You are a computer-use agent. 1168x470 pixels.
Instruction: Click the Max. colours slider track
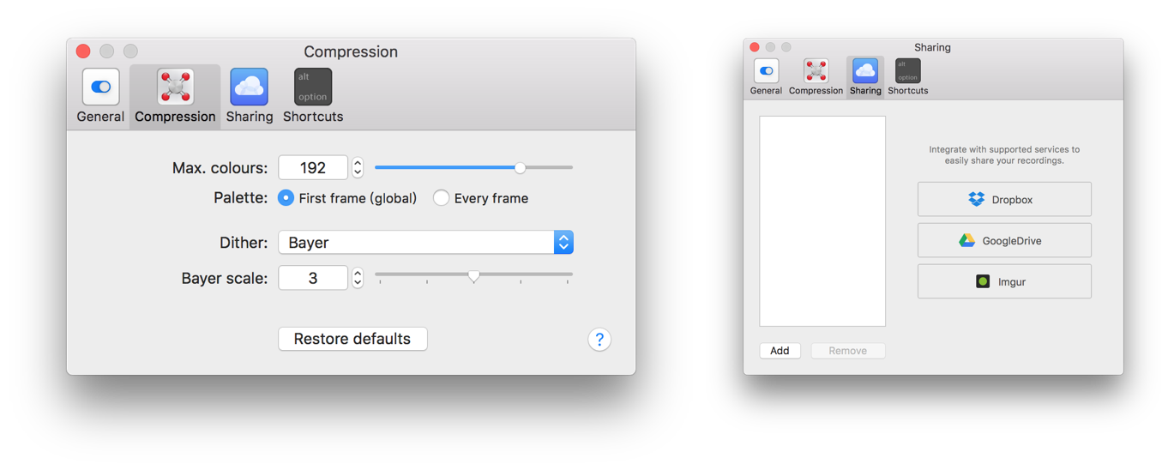(473, 167)
